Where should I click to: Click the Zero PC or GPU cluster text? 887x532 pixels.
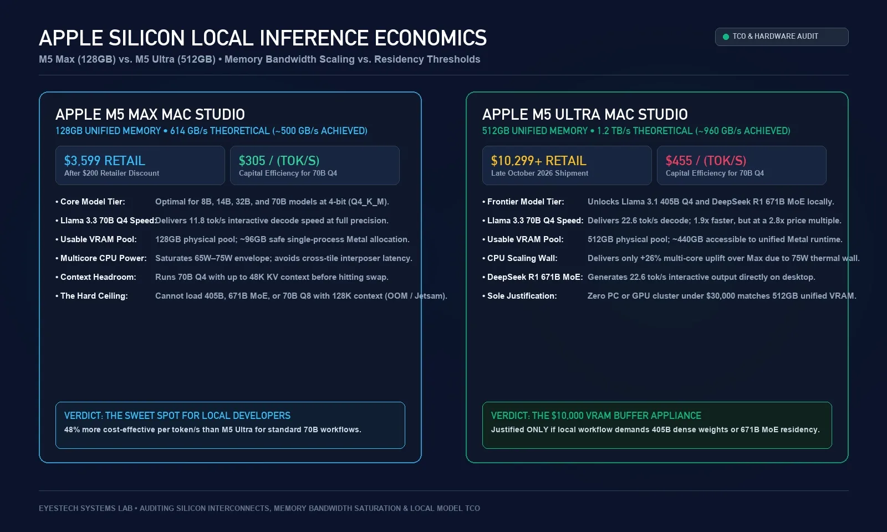(x=722, y=296)
